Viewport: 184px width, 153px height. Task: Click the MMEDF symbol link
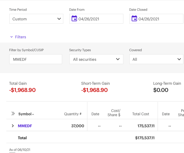pyautogui.click(x=25, y=126)
